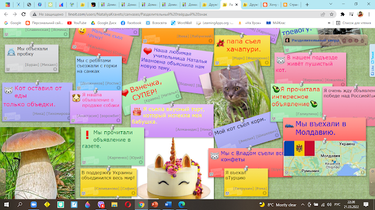This screenshot has height=210, width=375.
Task: Open the МійКлас bookmark
Action: coord(276,23)
